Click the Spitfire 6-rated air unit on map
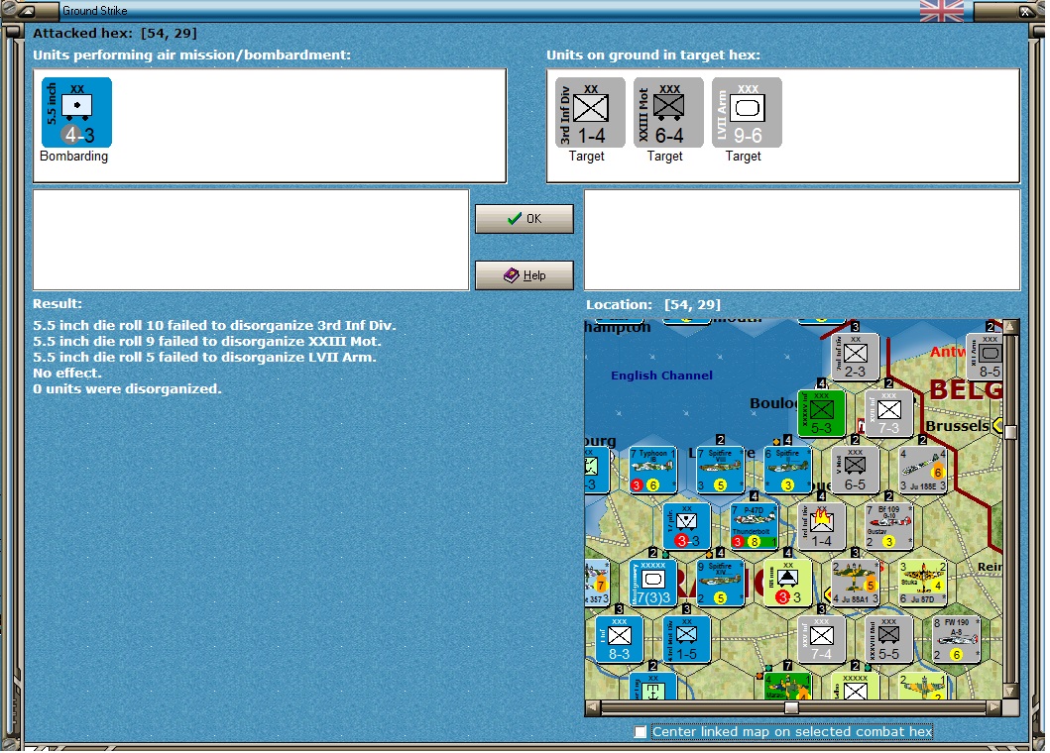The image size is (1050, 753). point(787,470)
